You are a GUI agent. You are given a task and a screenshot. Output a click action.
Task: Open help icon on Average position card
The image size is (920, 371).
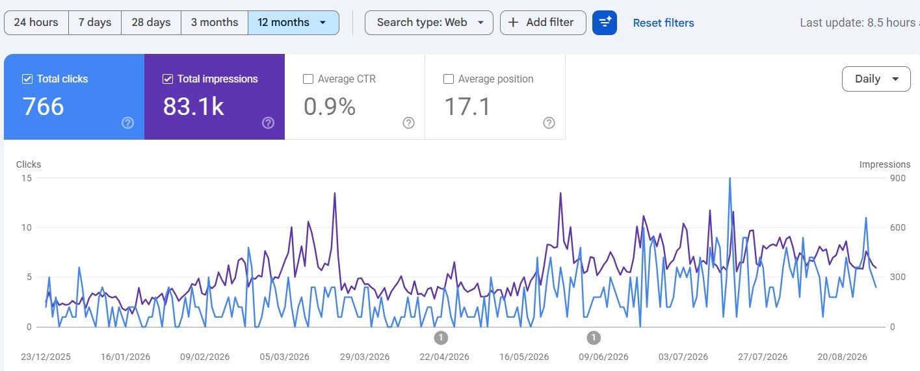point(549,123)
